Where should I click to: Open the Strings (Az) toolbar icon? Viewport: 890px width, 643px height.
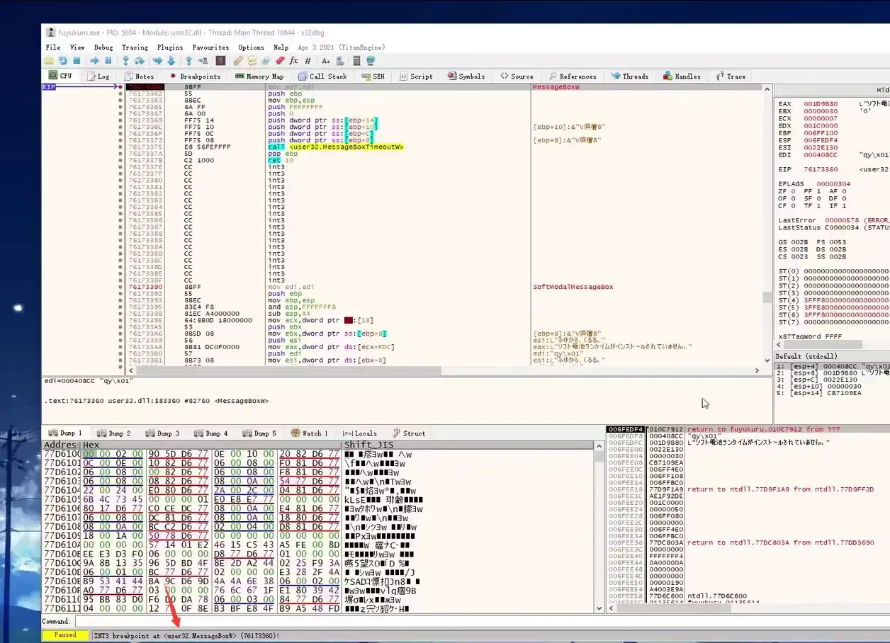pyautogui.click(x=325, y=61)
